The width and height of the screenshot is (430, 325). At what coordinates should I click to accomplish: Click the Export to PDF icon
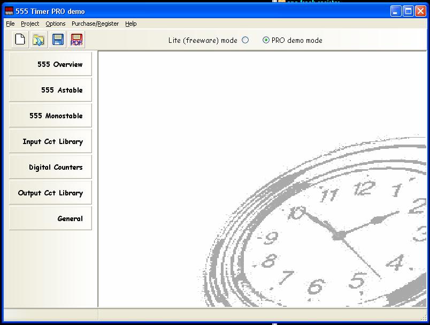[76, 40]
